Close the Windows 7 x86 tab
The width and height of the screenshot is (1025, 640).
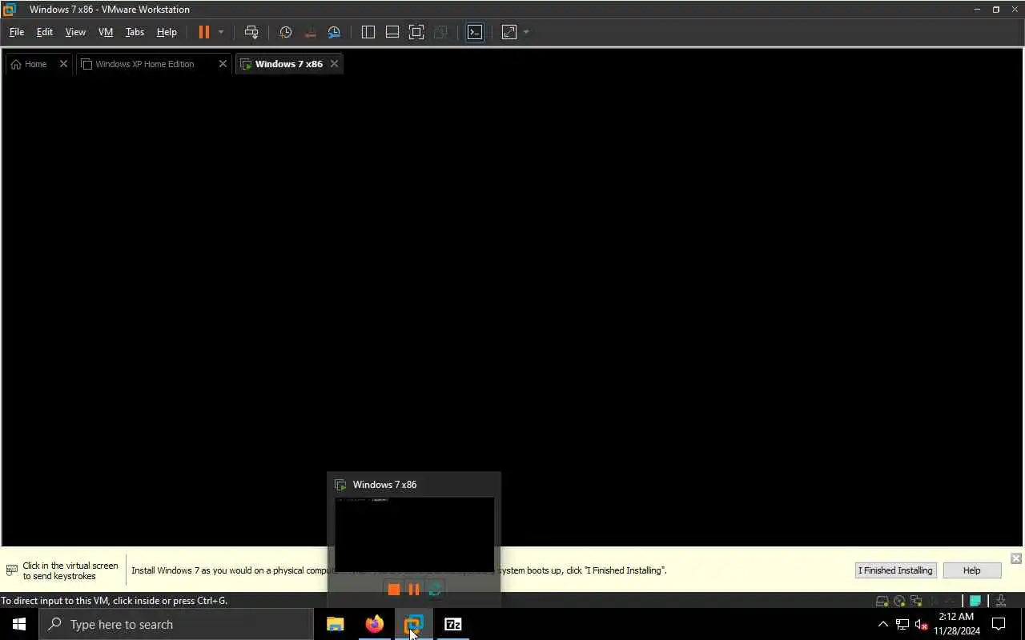pos(334,64)
